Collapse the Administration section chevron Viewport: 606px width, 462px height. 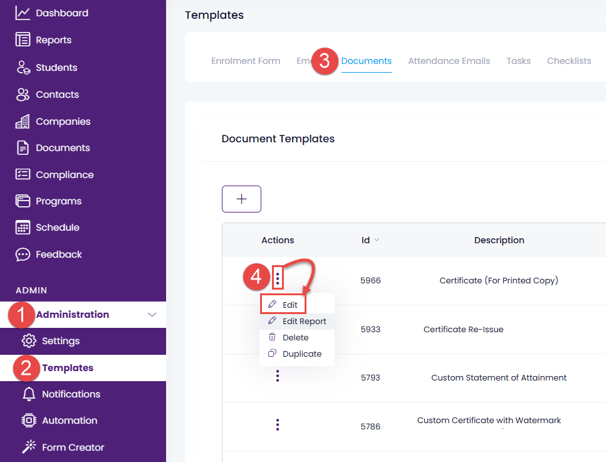coord(152,315)
